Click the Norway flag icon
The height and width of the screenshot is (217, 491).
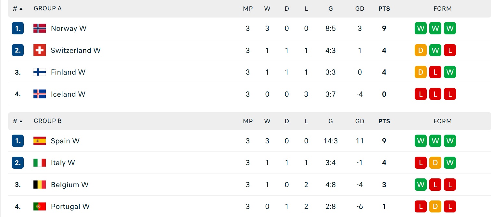point(40,28)
